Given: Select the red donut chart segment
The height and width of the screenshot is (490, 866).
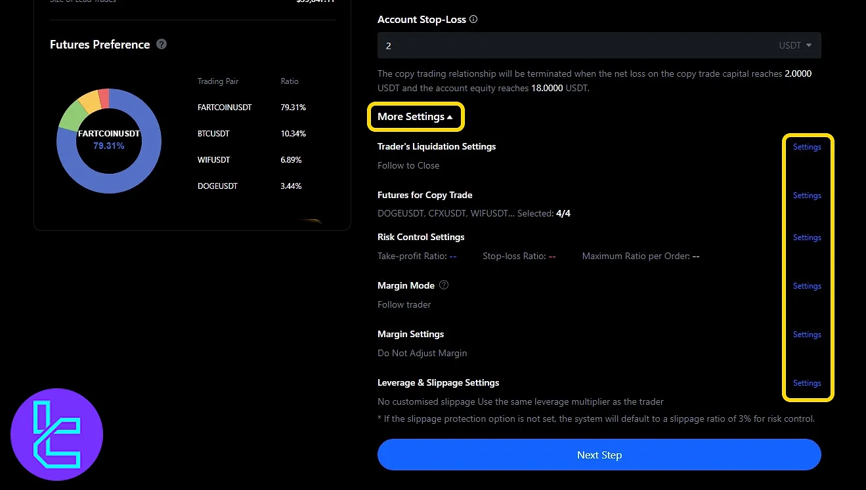Looking at the screenshot, I should (104, 97).
